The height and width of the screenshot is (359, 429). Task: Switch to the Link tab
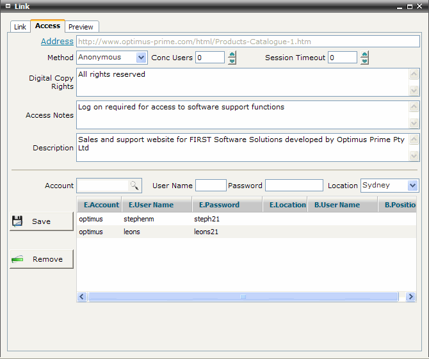[x=20, y=27]
